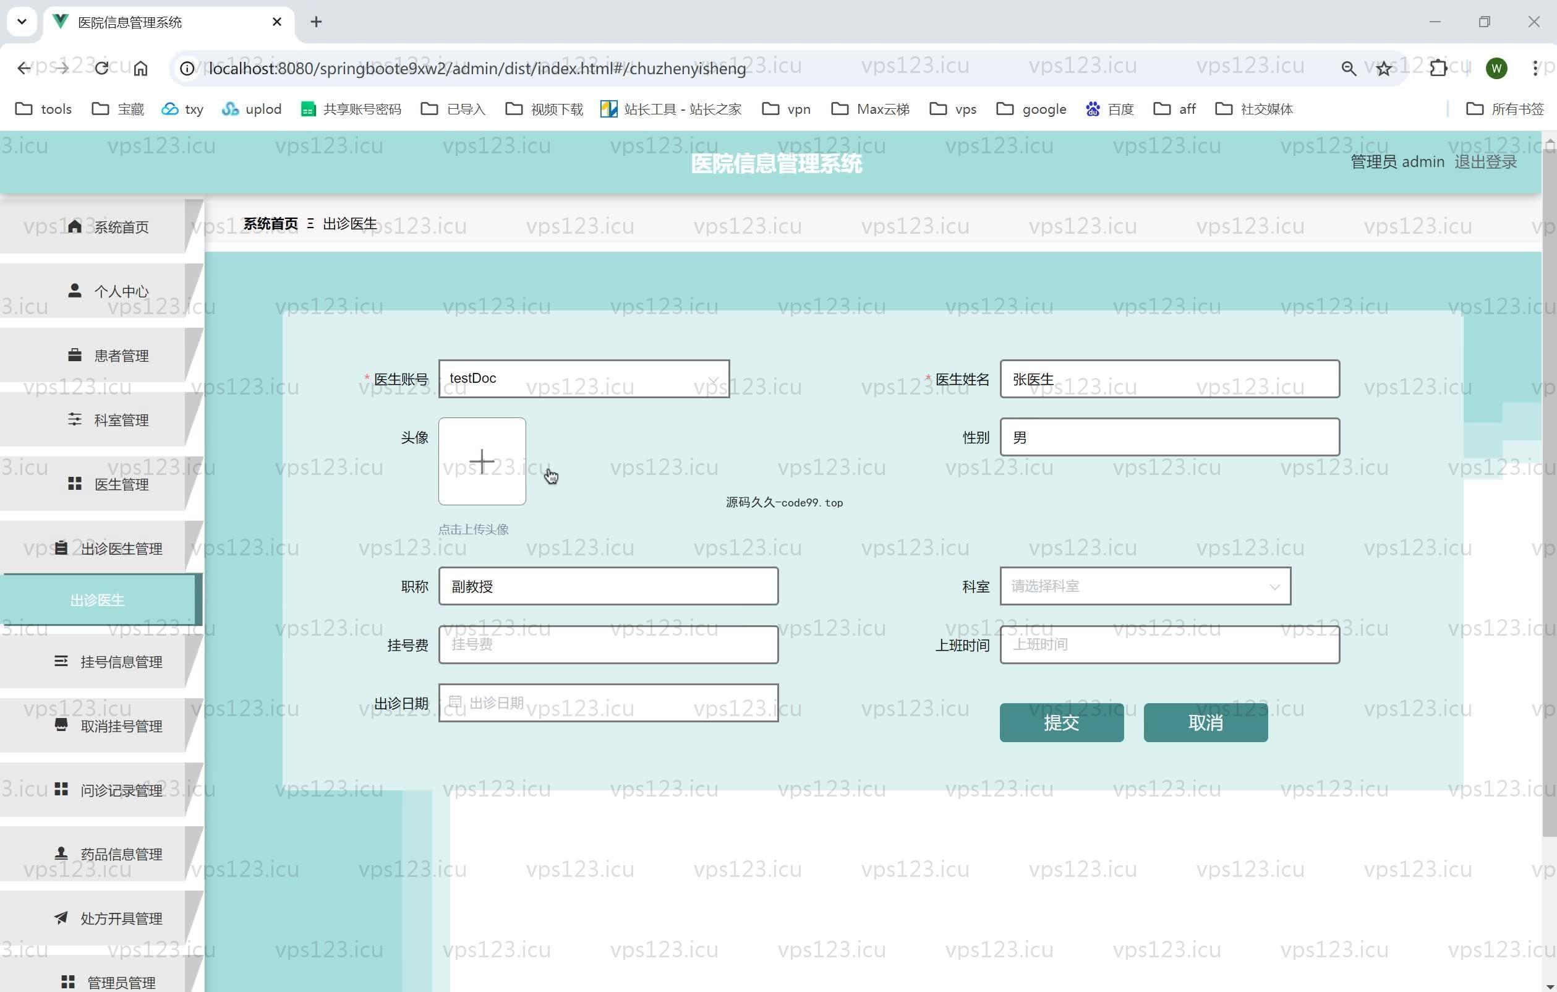1557x992 pixels.
Task: Click the 上班时间 input field
Action: point(1169,644)
